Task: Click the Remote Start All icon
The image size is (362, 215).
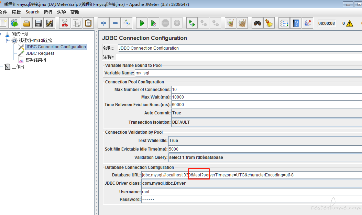Action: point(192,23)
